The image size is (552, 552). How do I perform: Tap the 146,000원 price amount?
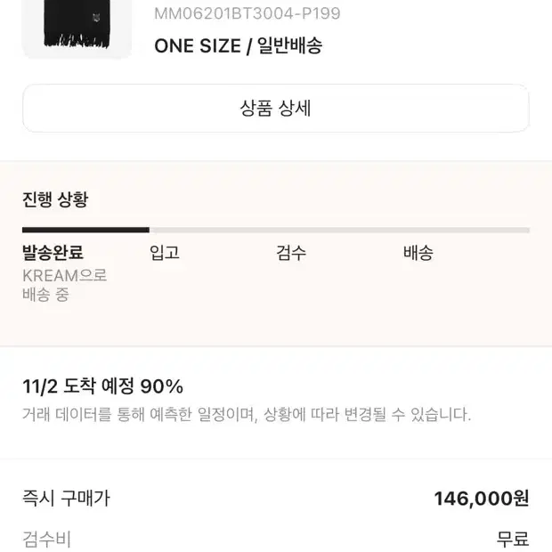[x=481, y=499]
